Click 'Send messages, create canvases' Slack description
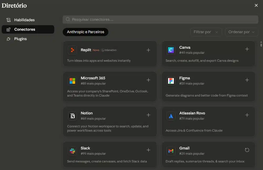This screenshot has height=170, width=263. [107, 161]
